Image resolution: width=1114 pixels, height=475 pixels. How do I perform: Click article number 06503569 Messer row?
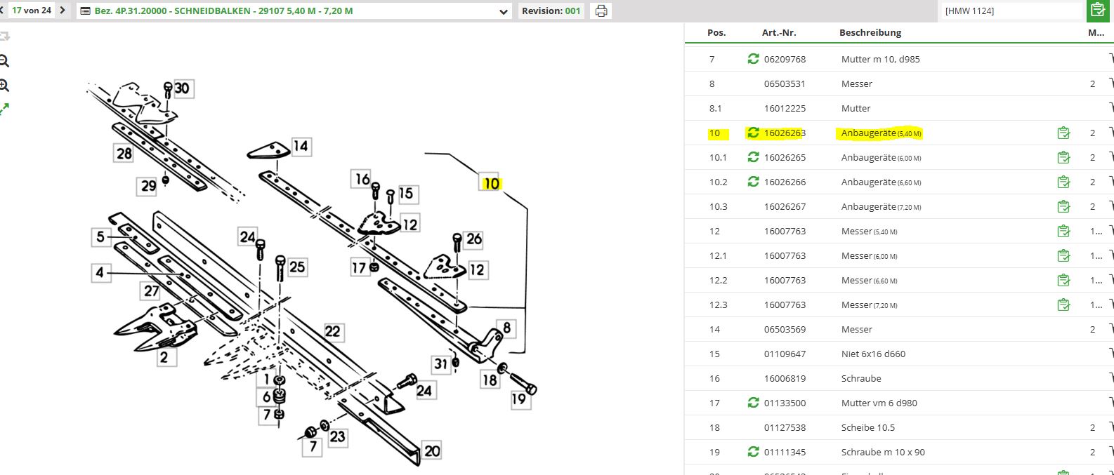point(785,329)
